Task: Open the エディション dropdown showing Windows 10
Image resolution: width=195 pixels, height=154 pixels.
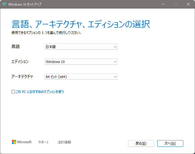Action: click(x=81, y=62)
